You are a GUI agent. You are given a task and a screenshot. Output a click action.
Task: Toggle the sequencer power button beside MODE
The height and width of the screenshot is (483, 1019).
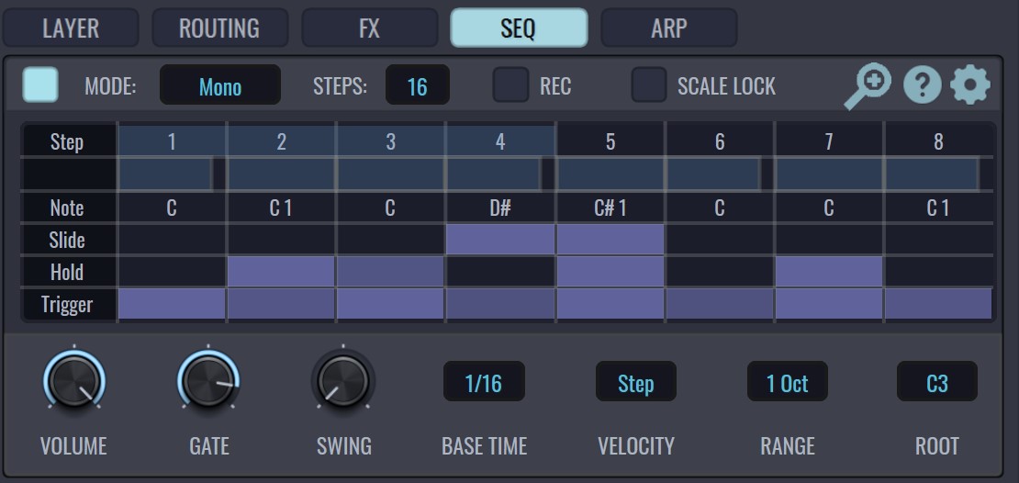[40, 85]
